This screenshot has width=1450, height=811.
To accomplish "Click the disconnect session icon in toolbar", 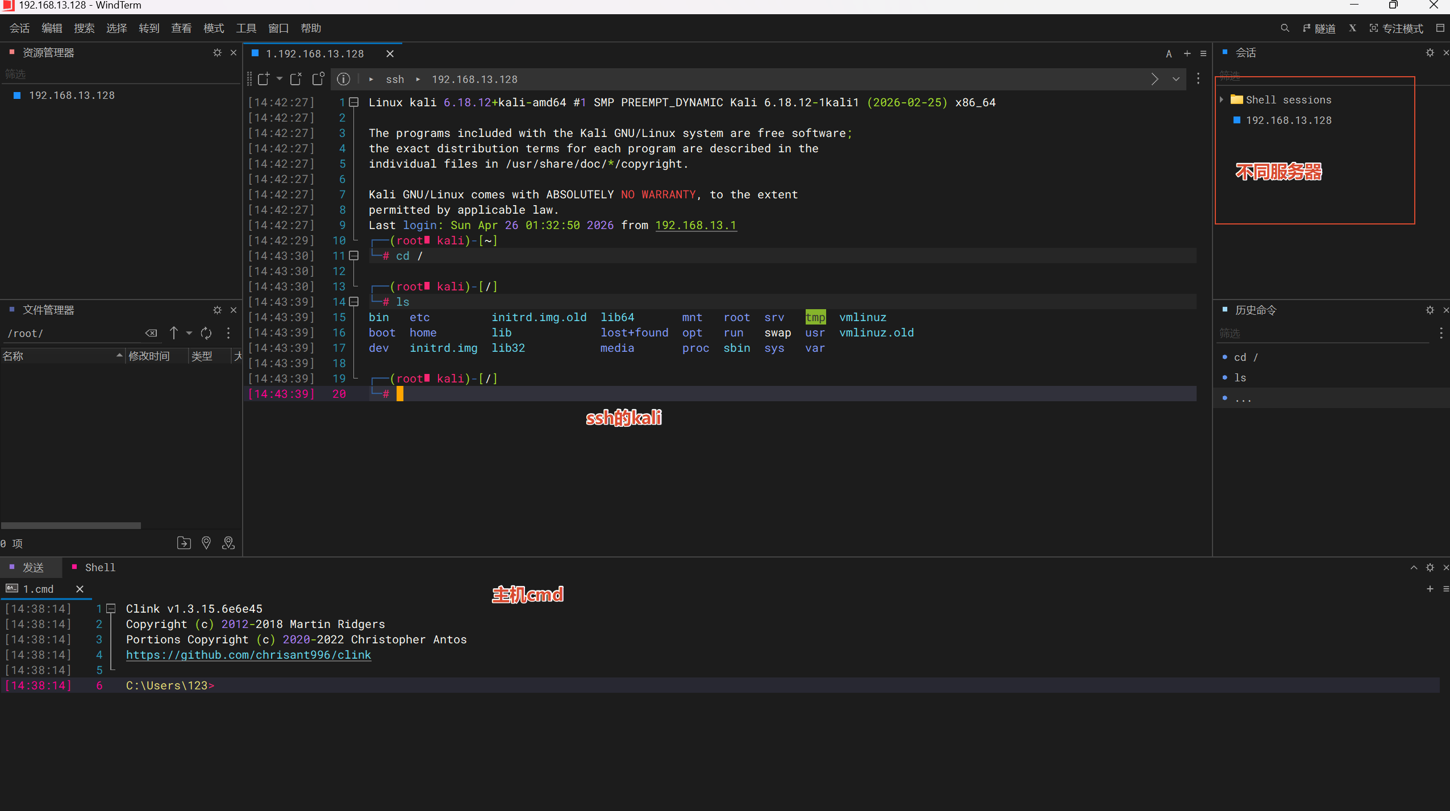I will 296,79.
